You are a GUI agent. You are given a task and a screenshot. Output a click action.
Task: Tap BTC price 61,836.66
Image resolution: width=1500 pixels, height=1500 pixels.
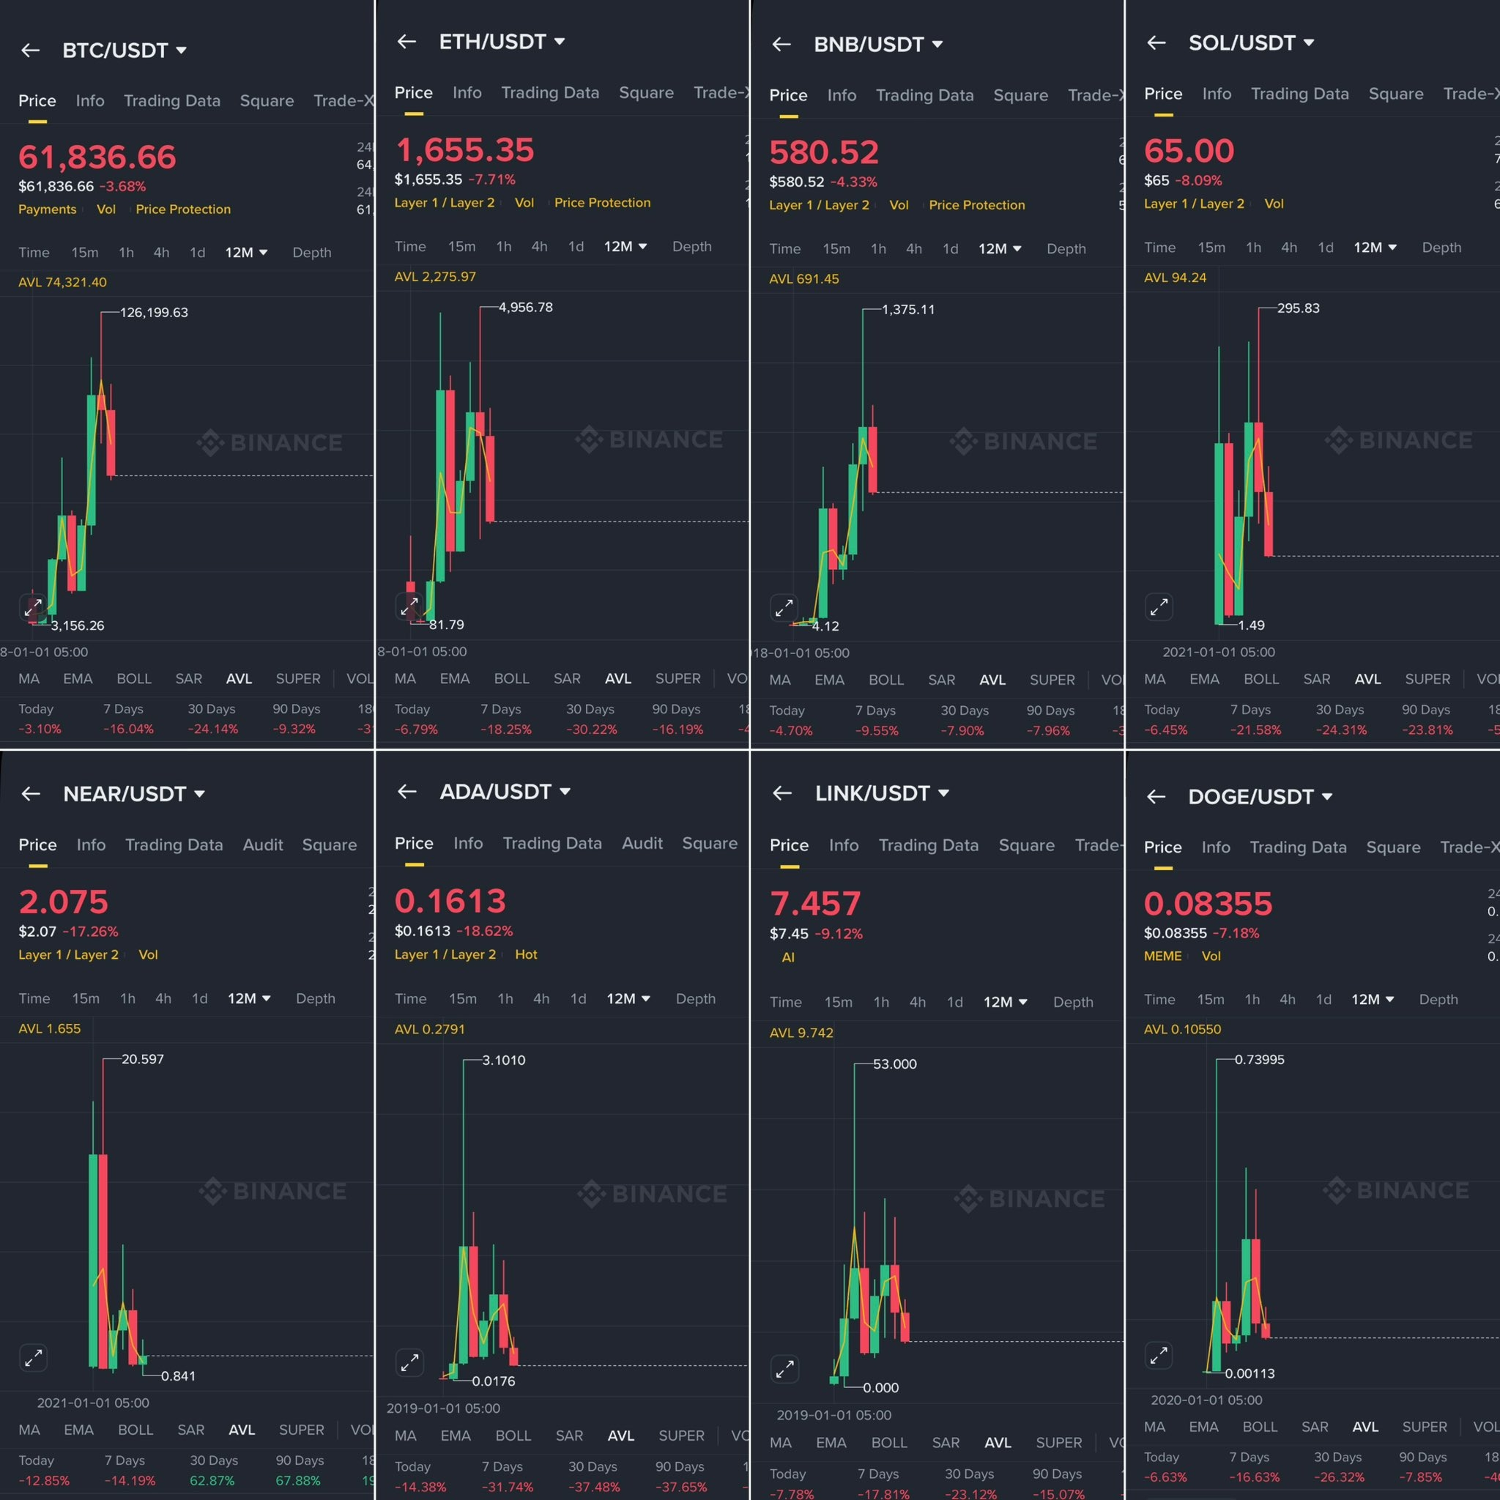97,157
